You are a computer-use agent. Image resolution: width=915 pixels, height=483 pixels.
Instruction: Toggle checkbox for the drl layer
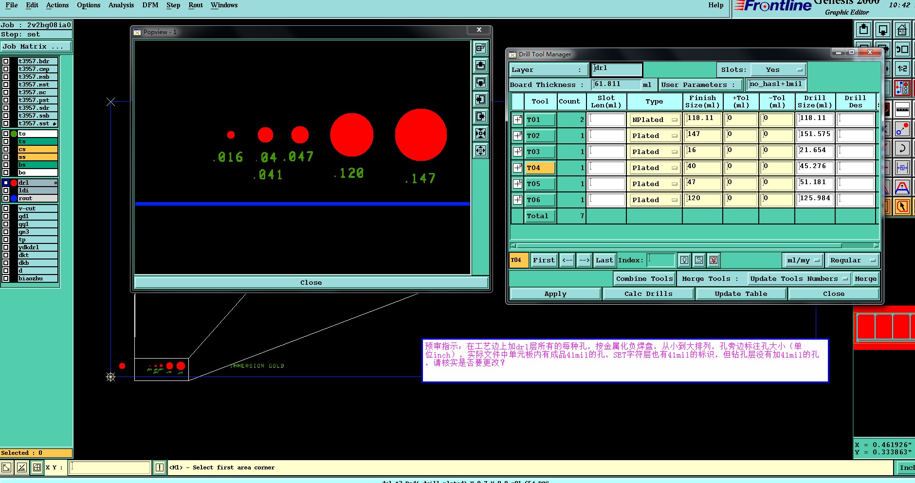coord(6,183)
